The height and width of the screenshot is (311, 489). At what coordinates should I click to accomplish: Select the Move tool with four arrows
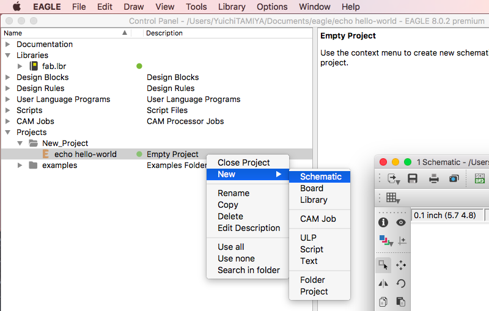tap(401, 265)
